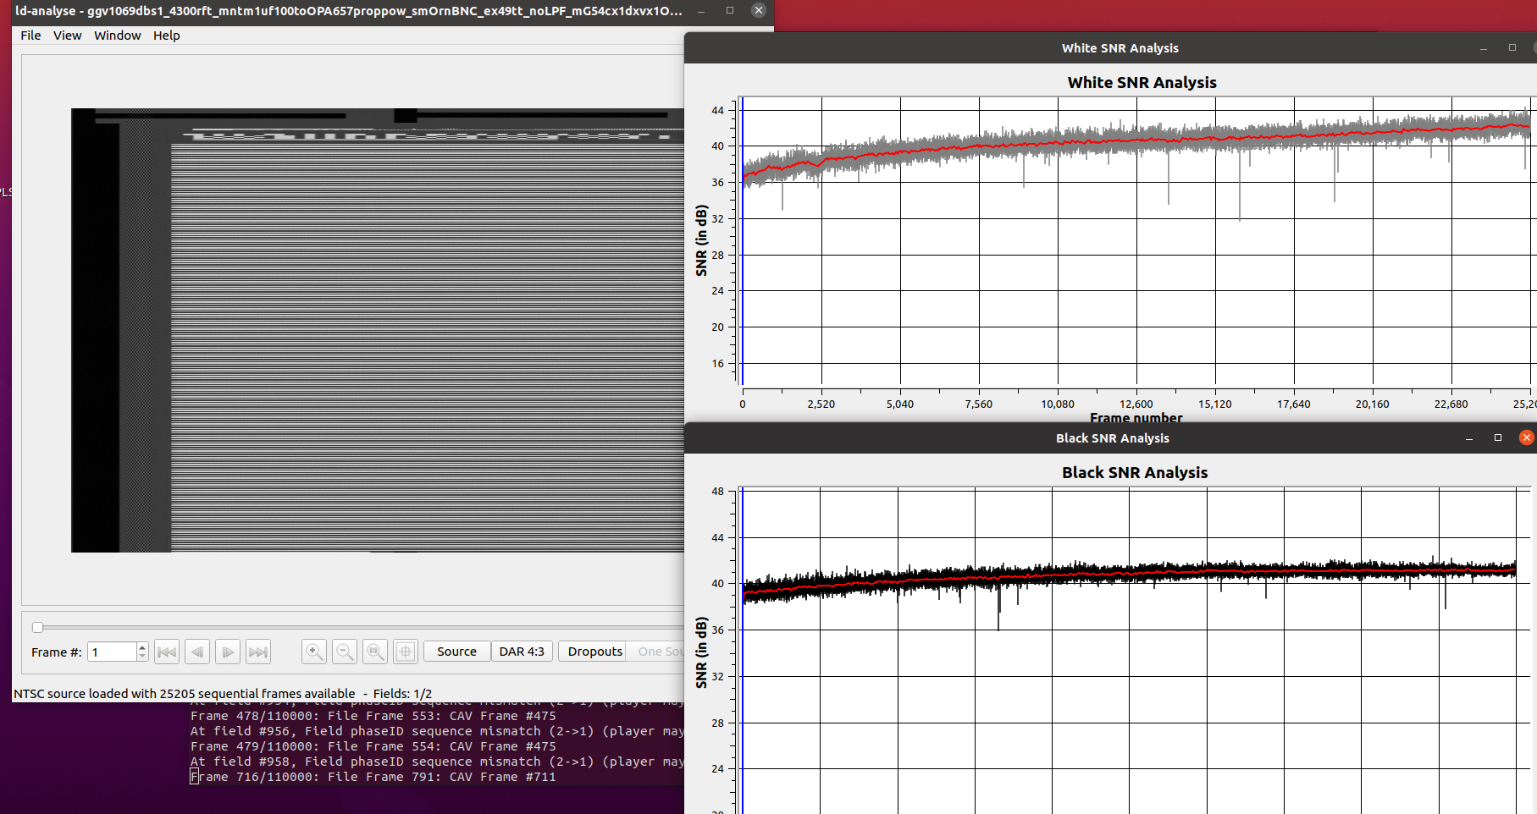Click the video frame preview image

point(378,330)
